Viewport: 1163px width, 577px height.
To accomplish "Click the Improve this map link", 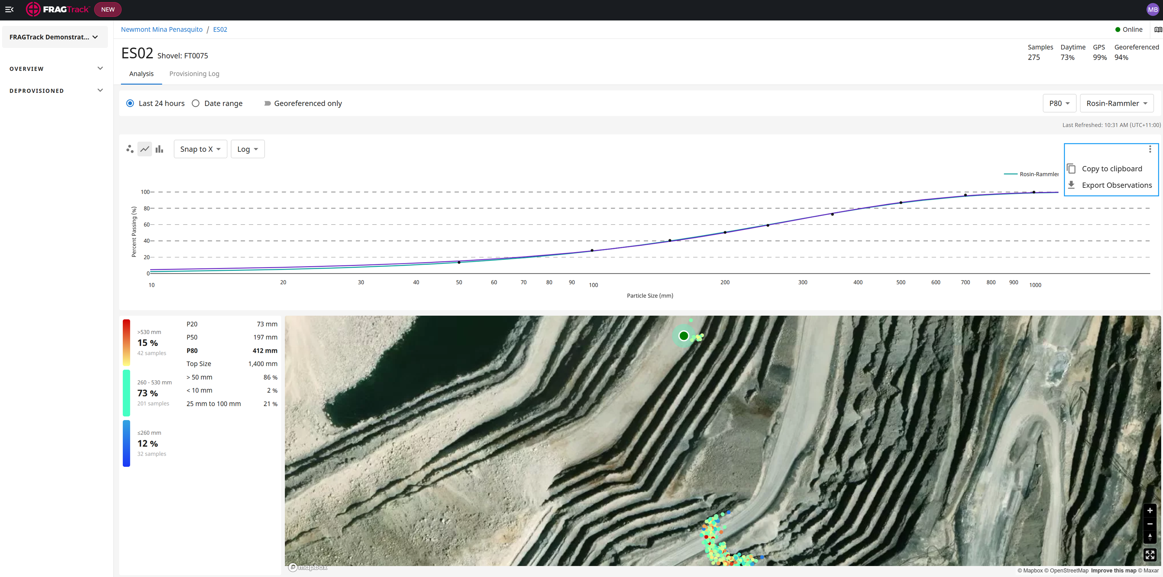I will (1113, 570).
